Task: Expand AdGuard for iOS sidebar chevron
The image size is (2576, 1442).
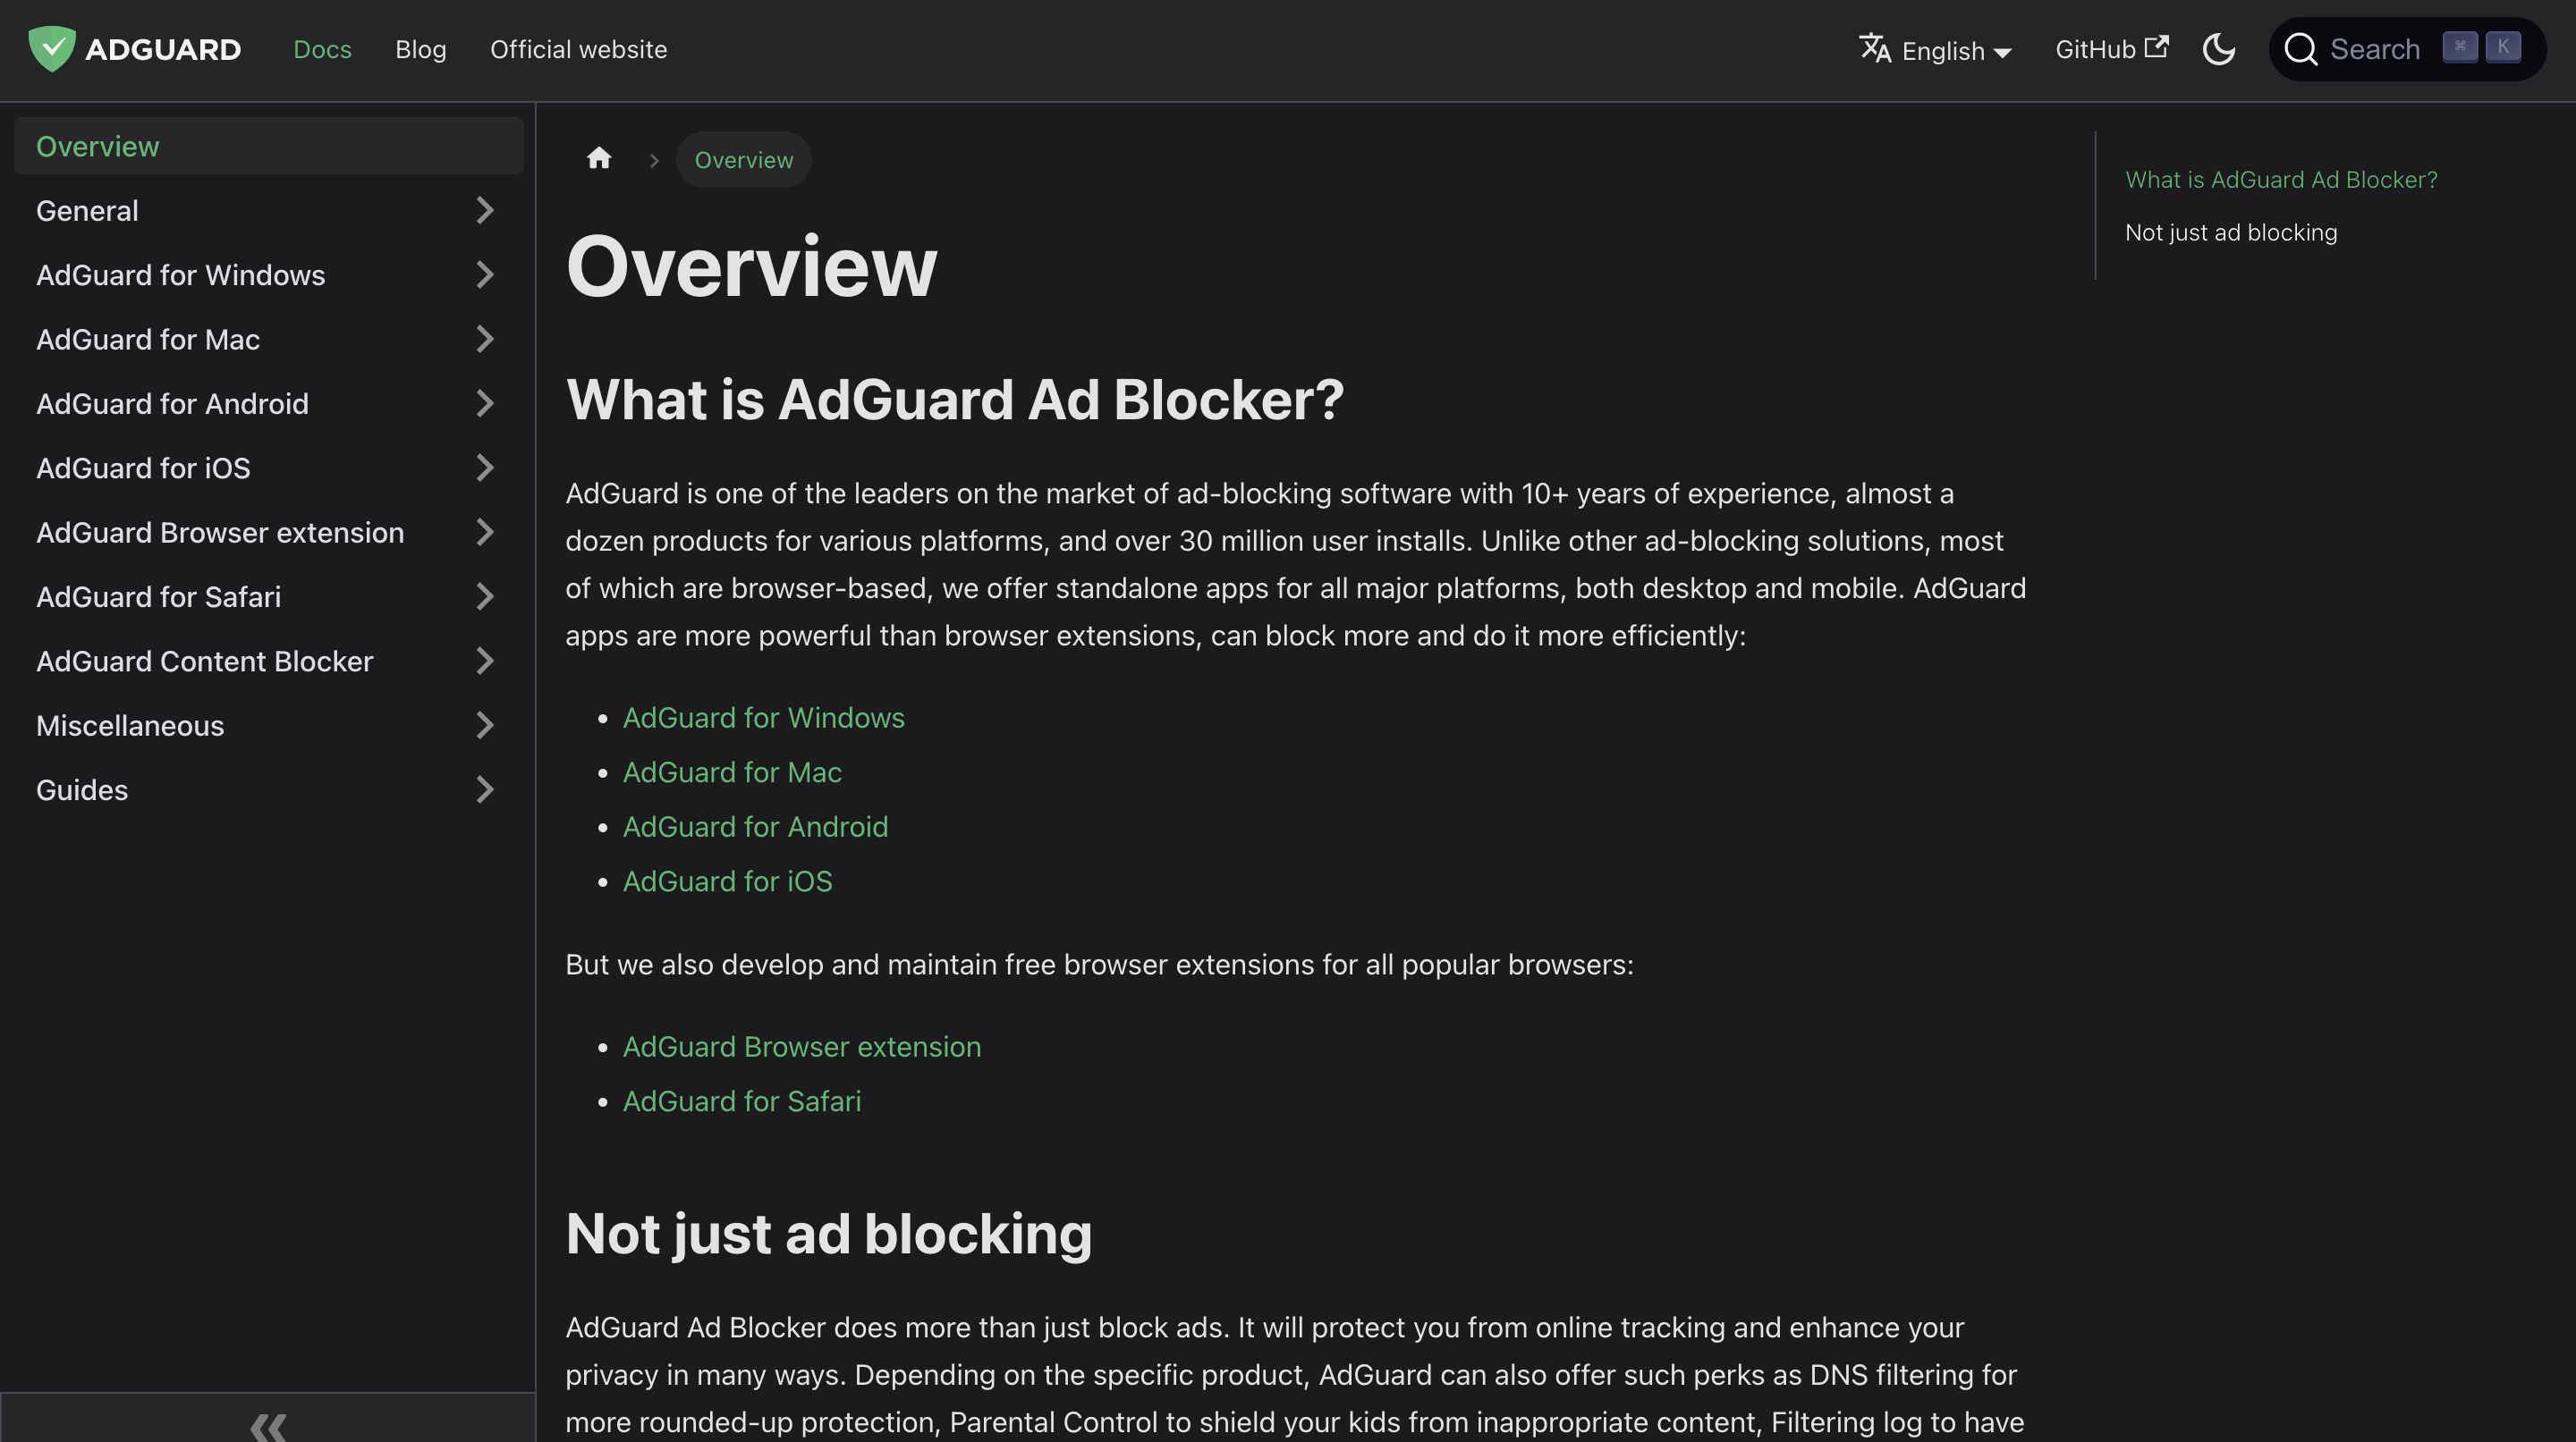Action: point(485,468)
